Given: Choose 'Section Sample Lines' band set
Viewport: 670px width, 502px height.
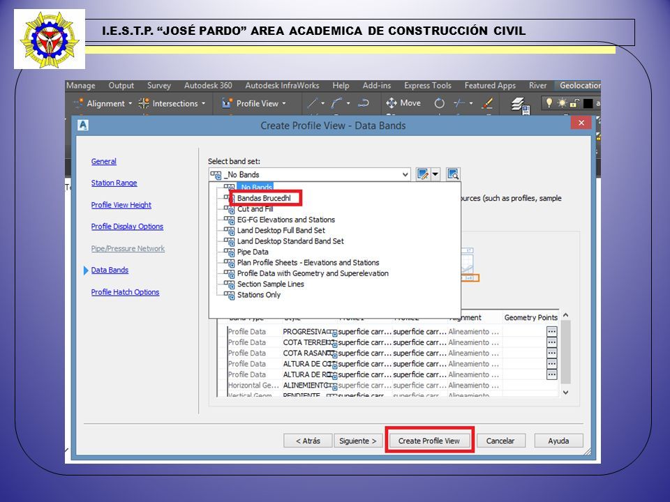Looking at the screenshot, I should click(x=271, y=284).
